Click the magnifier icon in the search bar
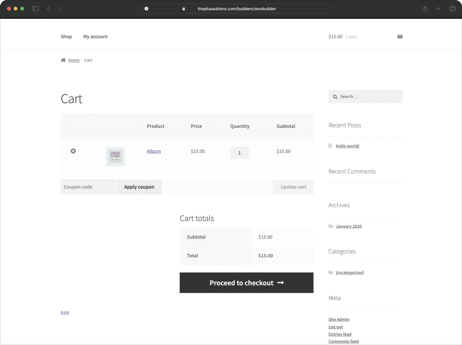The image size is (462, 345). point(335,96)
